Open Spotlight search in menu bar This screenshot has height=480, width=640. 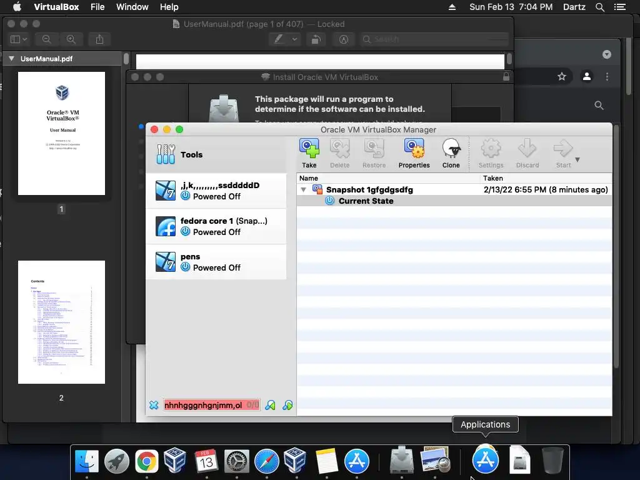click(600, 7)
